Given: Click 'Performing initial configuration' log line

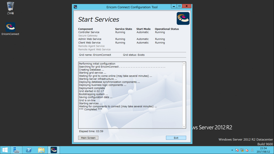Looking at the screenshot, I should click(97, 64).
